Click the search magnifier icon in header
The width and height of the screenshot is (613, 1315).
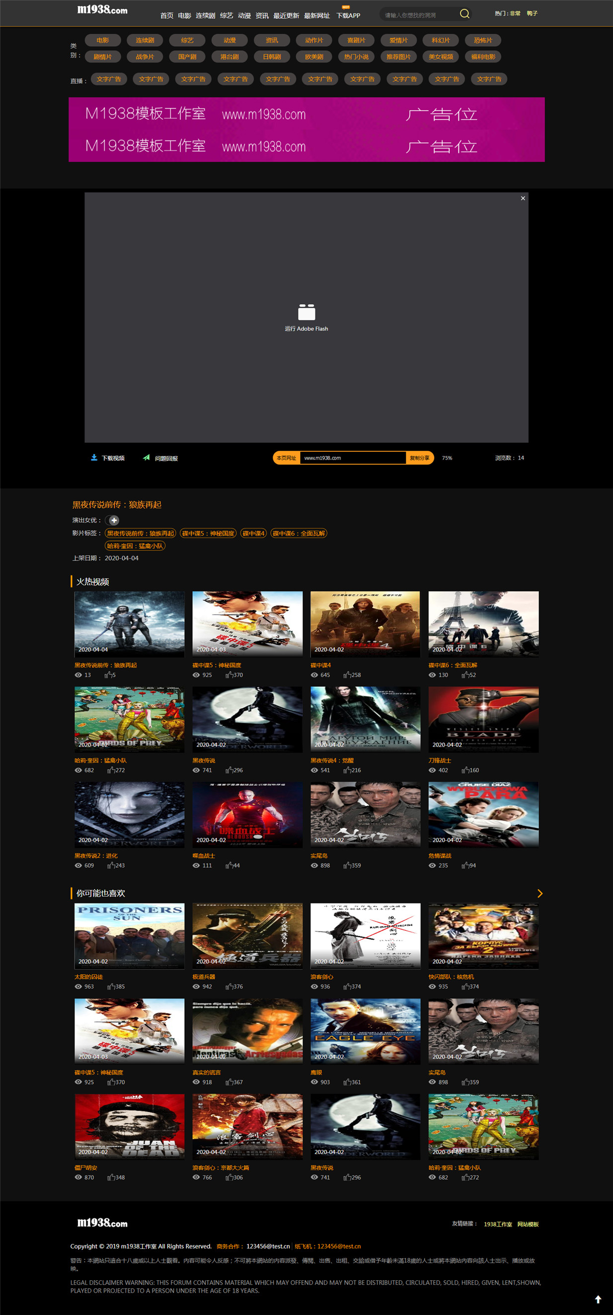click(464, 14)
